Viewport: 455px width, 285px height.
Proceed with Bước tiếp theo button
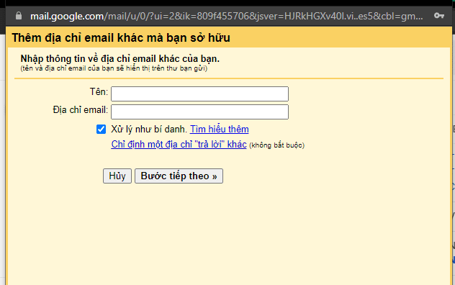[x=179, y=176]
